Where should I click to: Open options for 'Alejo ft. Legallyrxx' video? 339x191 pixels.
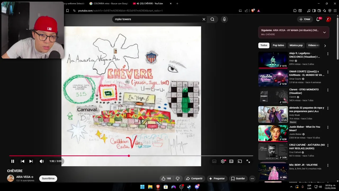click(328, 54)
